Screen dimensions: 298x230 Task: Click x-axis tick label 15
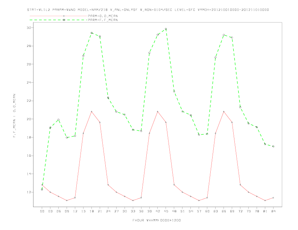click(x=83, y=211)
